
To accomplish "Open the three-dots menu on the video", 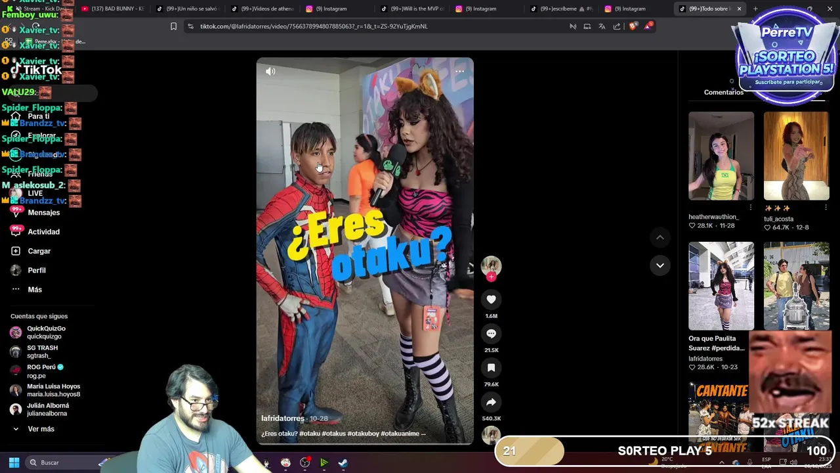I will tap(459, 71).
